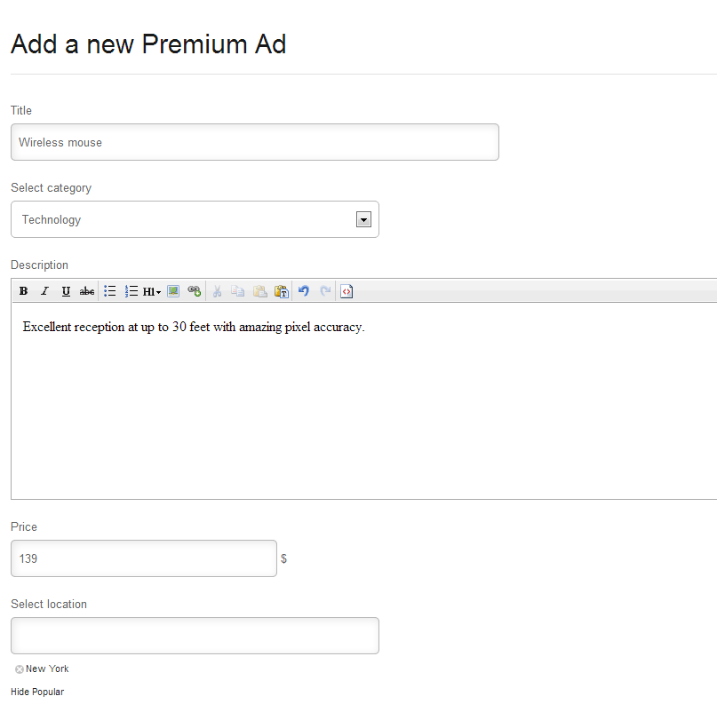Redo the last undone edit

click(324, 291)
